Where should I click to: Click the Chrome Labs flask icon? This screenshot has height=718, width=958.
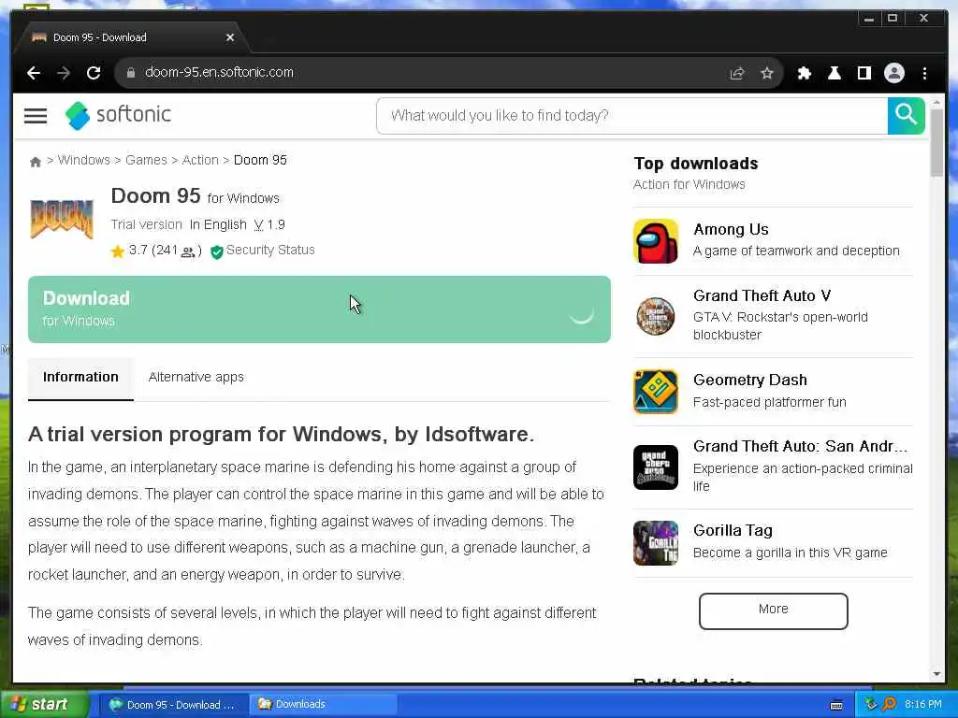tap(834, 73)
